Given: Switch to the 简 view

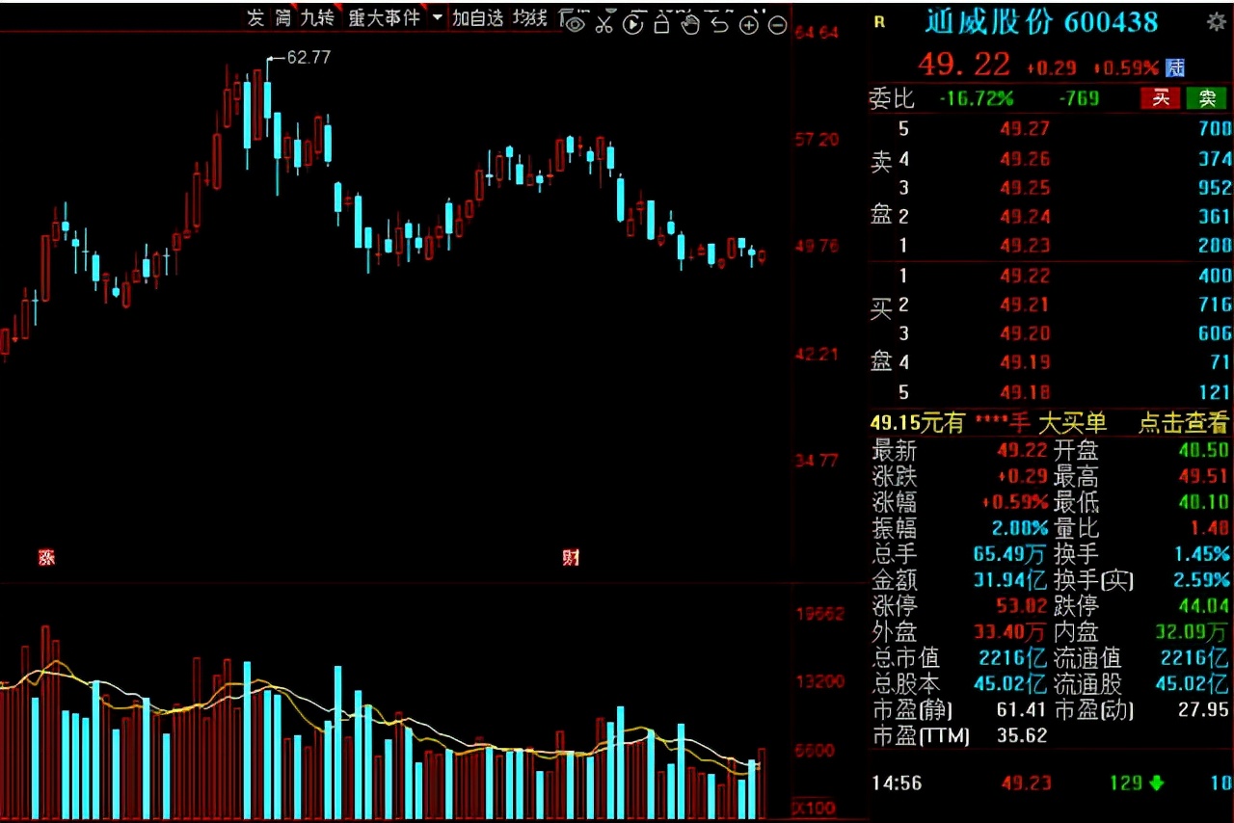Looking at the screenshot, I should tap(282, 17).
